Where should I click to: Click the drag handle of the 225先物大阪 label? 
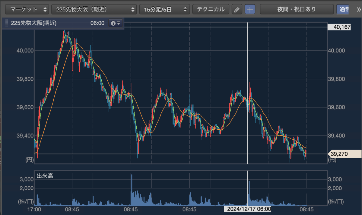click(6, 23)
